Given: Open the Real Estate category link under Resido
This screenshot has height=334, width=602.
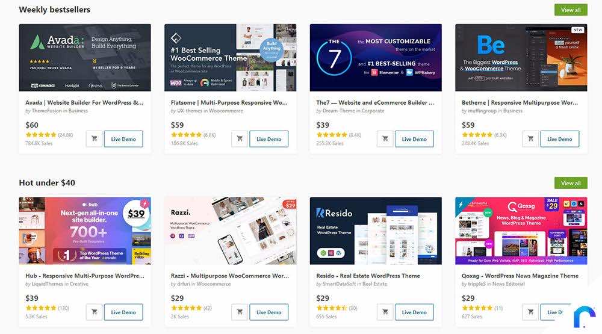Looking at the screenshot, I should coord(374,284).
